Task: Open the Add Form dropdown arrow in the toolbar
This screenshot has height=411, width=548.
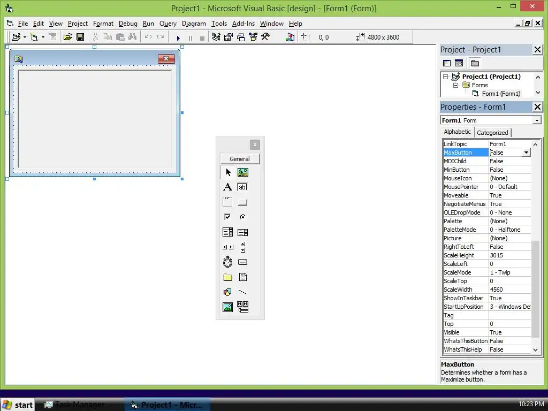Action: coord(43,37)
